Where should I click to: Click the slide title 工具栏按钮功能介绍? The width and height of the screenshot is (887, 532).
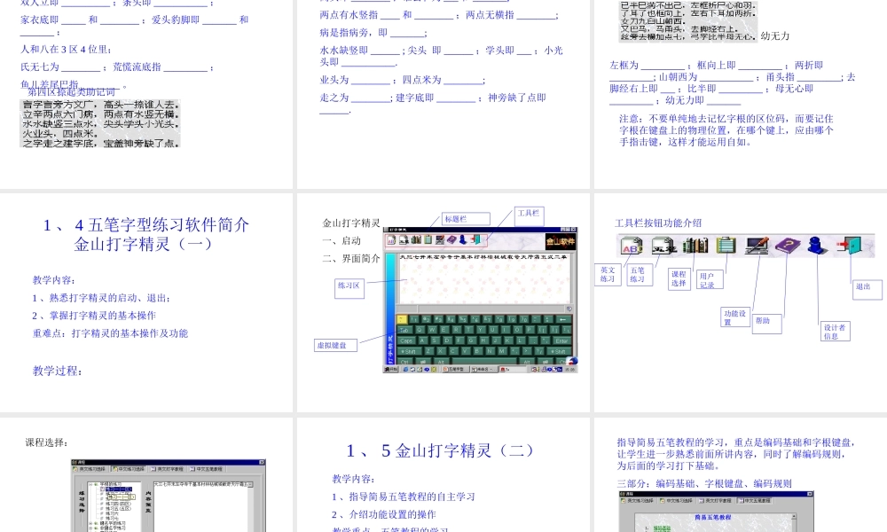(658, 223)
